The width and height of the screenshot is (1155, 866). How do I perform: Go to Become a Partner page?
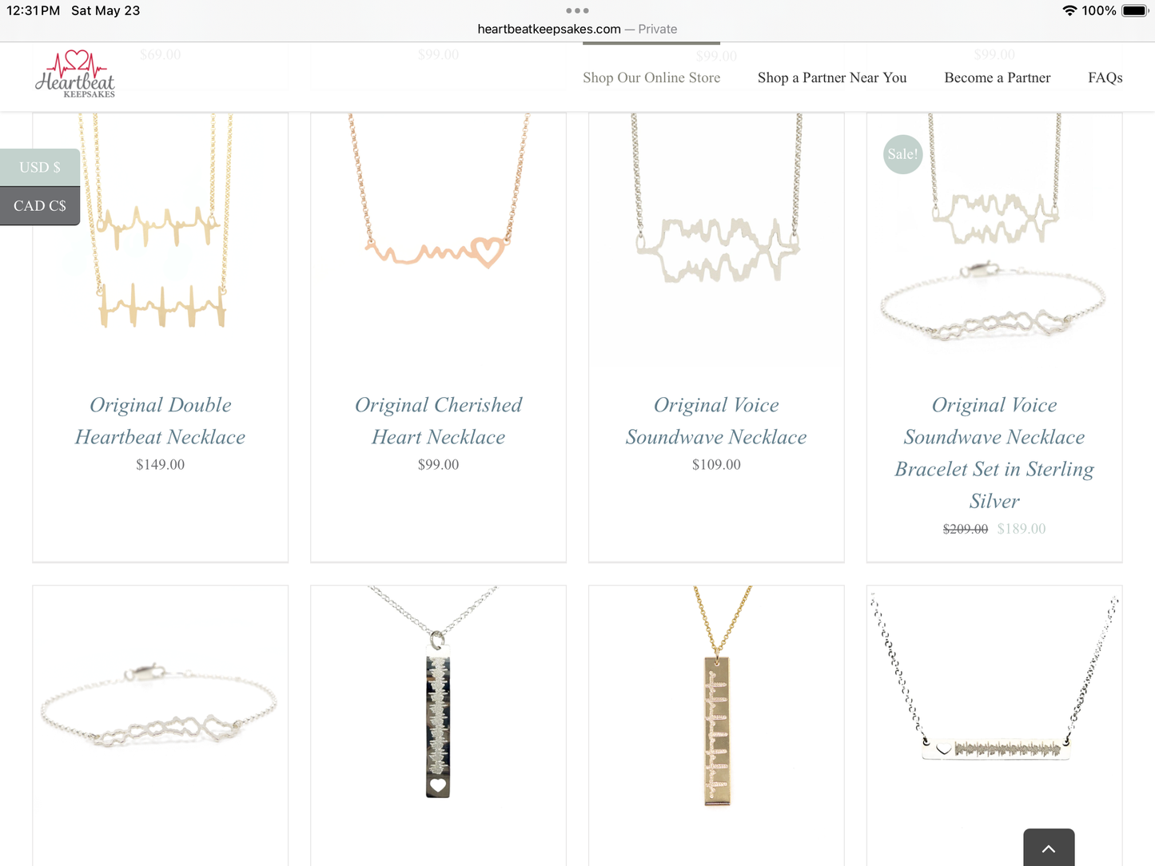coord(998,77)
